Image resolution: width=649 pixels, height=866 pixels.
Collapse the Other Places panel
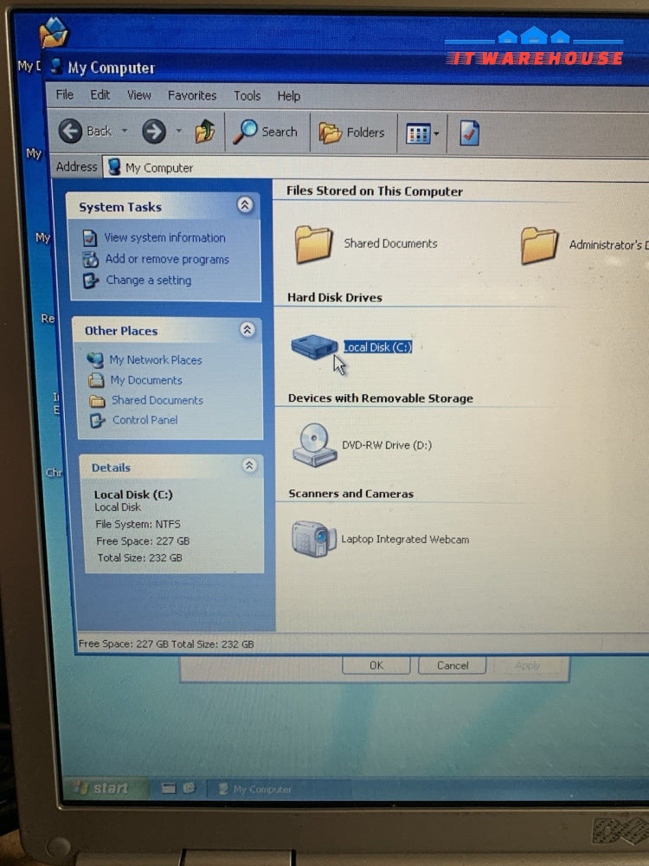click(247, 330)
